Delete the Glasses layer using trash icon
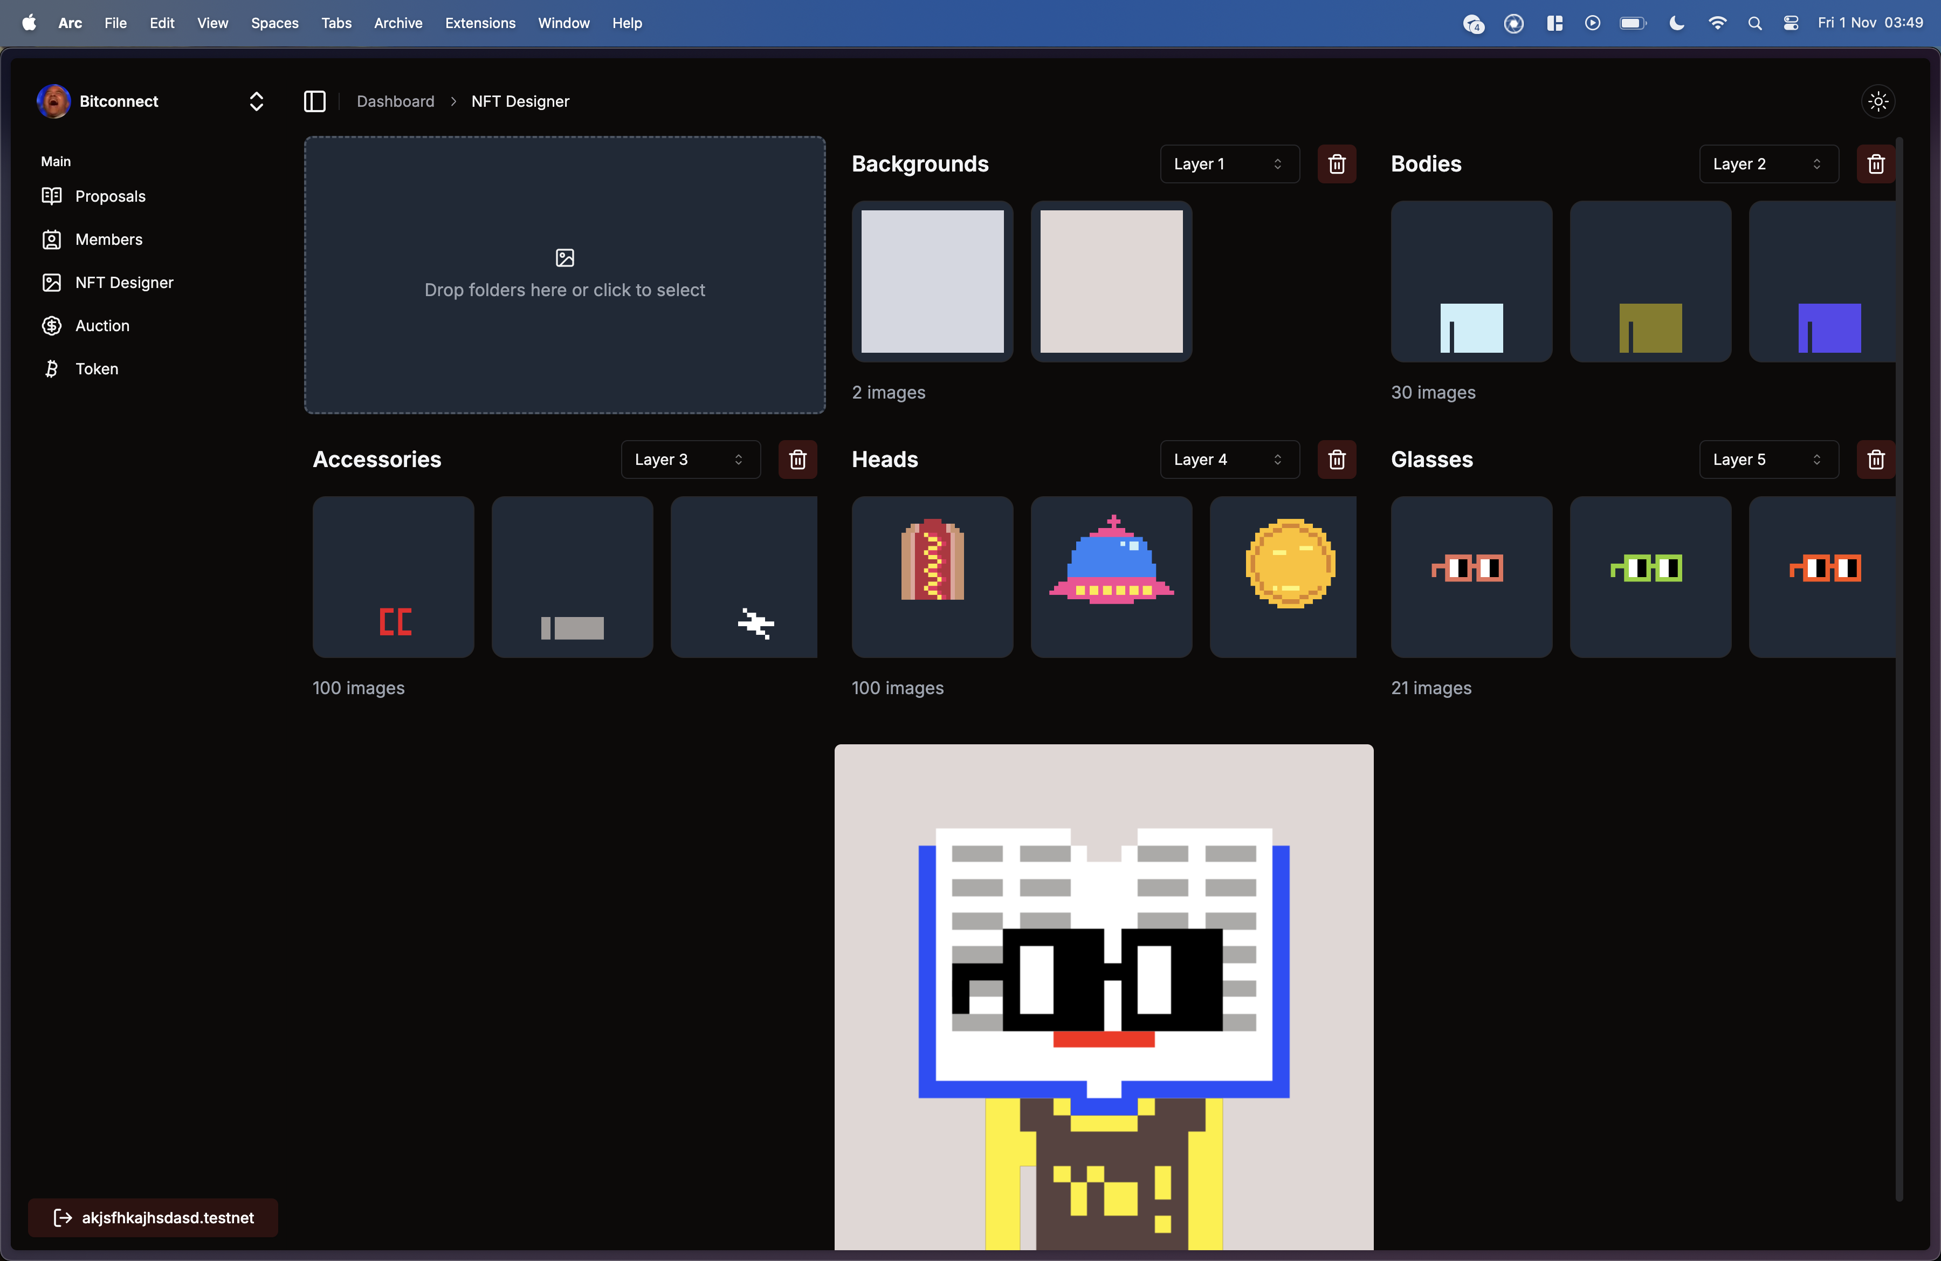Image resolution: width=1941 pixels, height=1261 pixels. pos(1875,459)
